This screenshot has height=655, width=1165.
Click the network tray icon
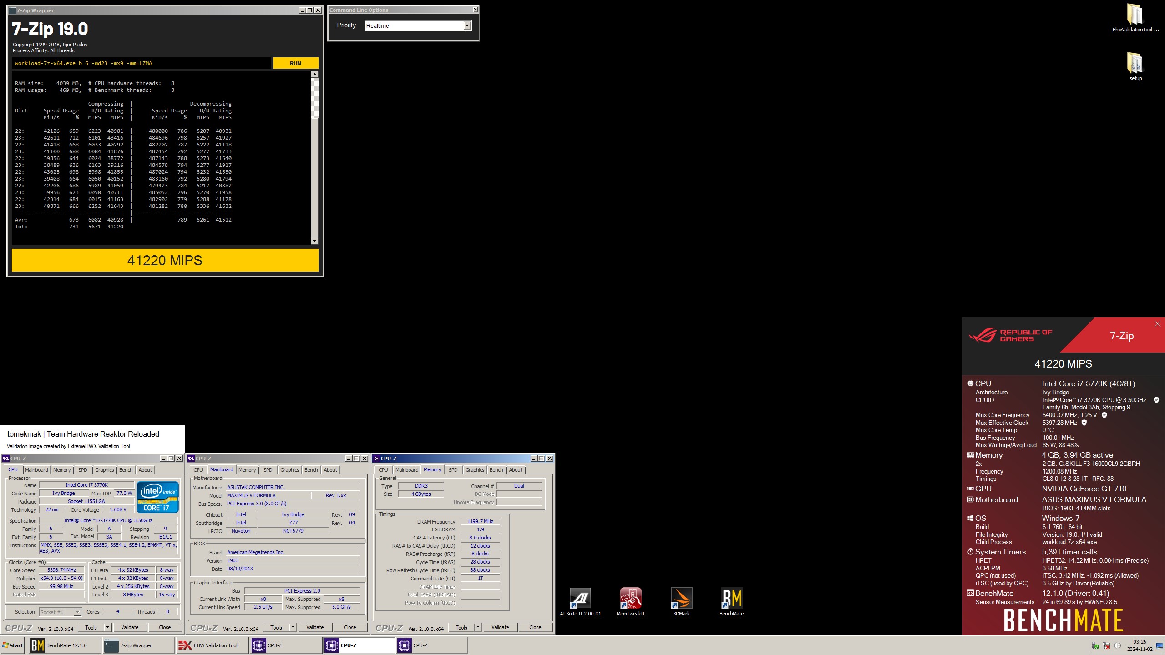point(1106,645)
